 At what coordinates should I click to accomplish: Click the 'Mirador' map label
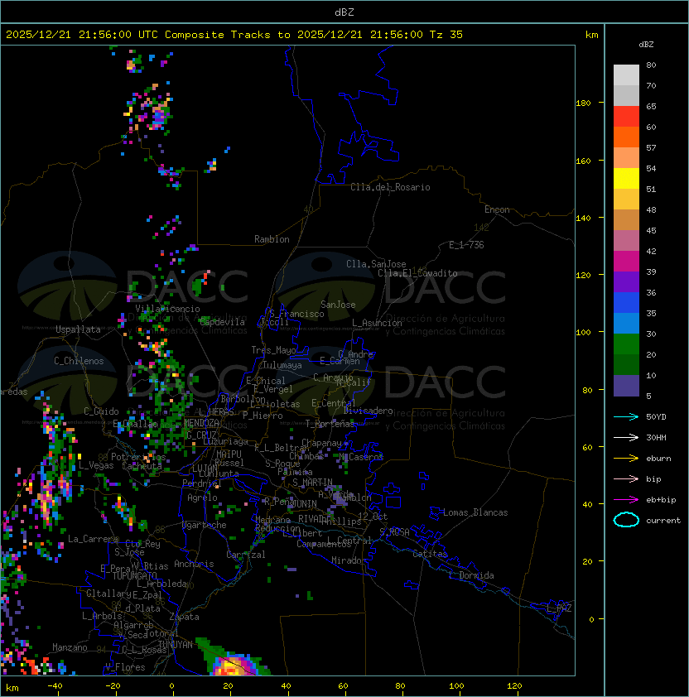tap(349, 560)
